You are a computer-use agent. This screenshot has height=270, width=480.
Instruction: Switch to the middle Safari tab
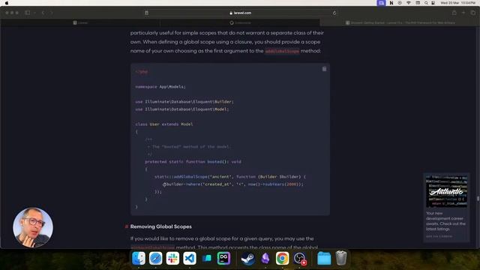point(240,22)
